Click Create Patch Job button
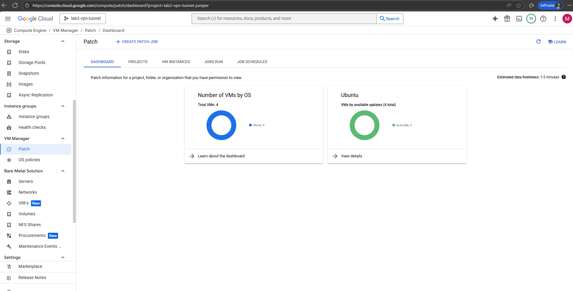Screen dimensions: 573x291 click(x=137, y=42)
